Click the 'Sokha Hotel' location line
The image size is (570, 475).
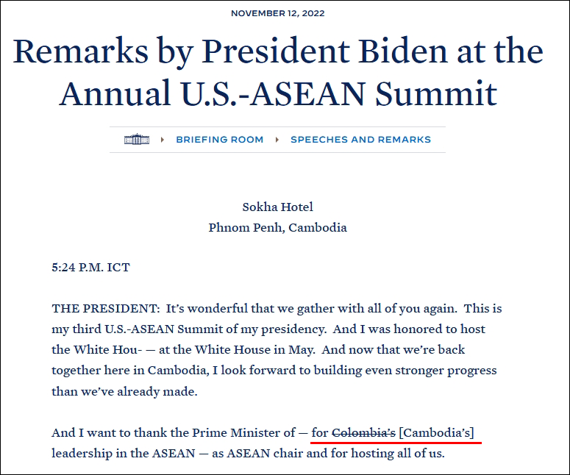(278, 207)
